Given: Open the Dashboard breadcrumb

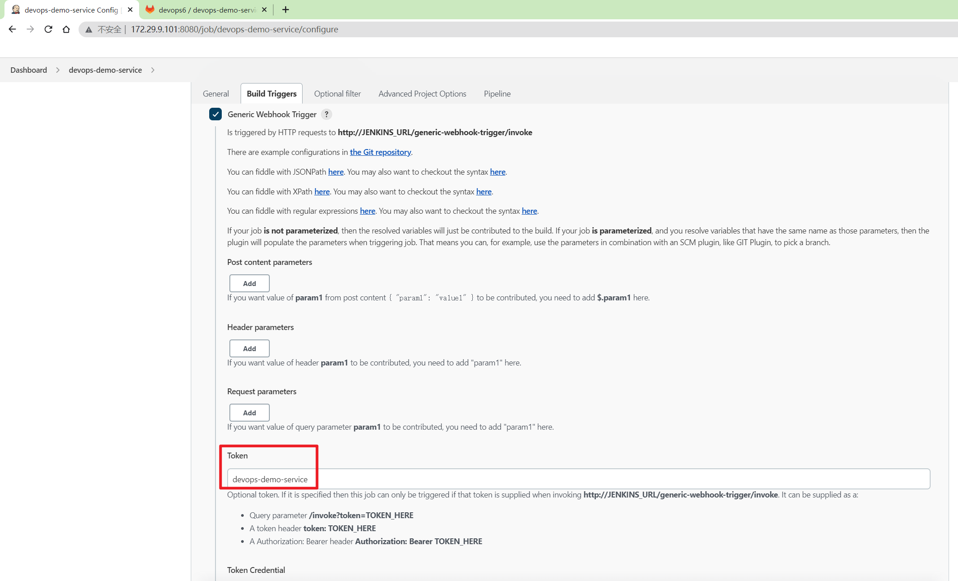Looking at the screenshot, I should (x=29, y=70).
